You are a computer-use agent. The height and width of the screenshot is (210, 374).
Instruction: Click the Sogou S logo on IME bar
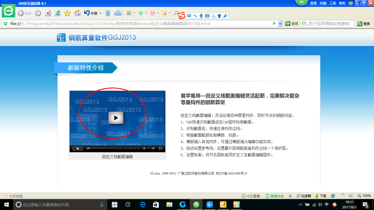(x=182, y=16)
